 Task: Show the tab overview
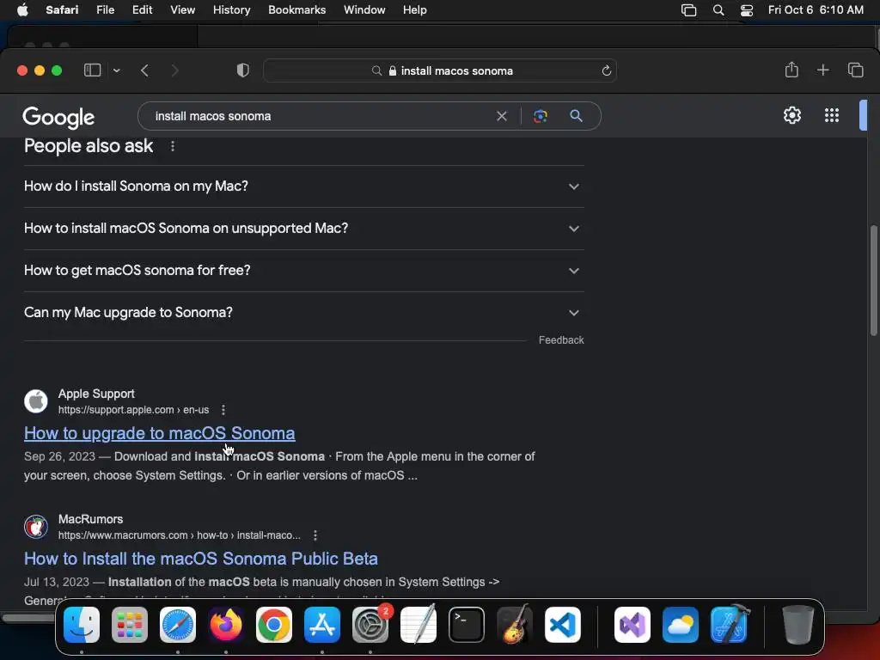coord(855,70)
